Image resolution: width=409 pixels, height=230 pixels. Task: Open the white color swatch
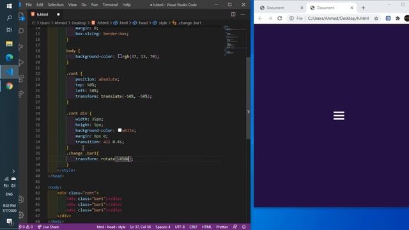pyautogui.click(x=120, y=130)
